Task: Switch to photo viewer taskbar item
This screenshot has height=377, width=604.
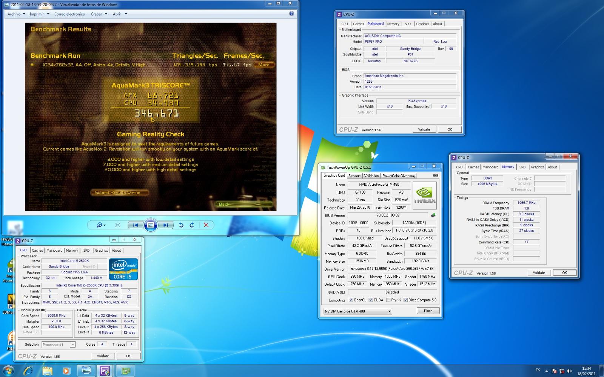Action: click(x=86, y=371)
